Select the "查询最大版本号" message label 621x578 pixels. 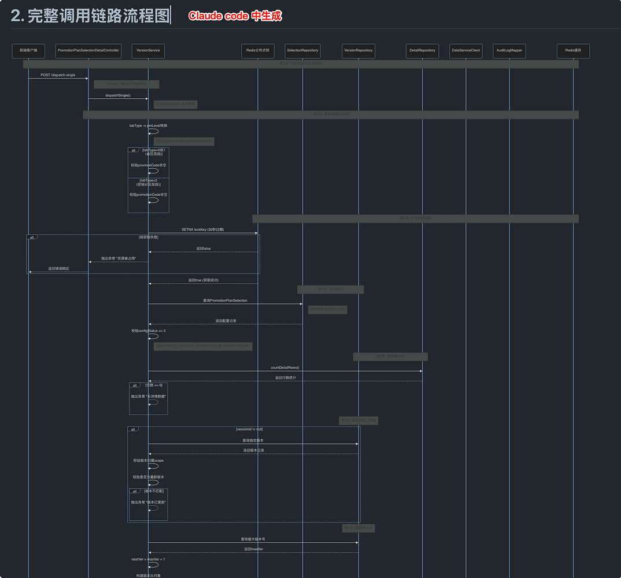coord(253,539)
